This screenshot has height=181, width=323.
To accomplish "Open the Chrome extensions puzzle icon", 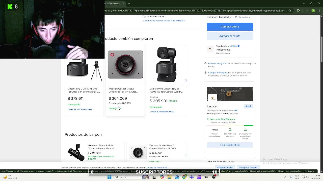I will (x=298, y=11).
